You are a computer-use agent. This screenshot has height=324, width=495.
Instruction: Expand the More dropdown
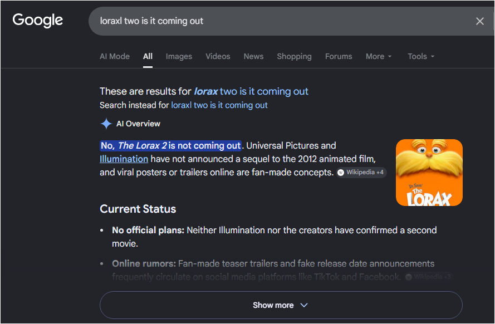coord(379,56)
